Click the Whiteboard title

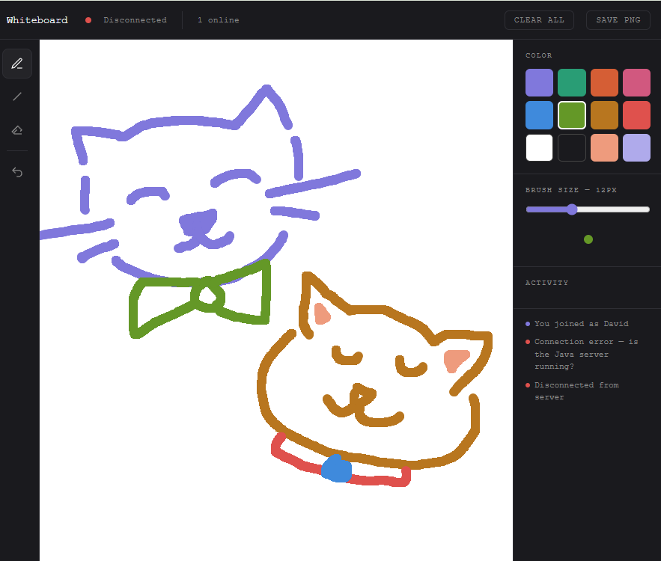click(37, 20)
